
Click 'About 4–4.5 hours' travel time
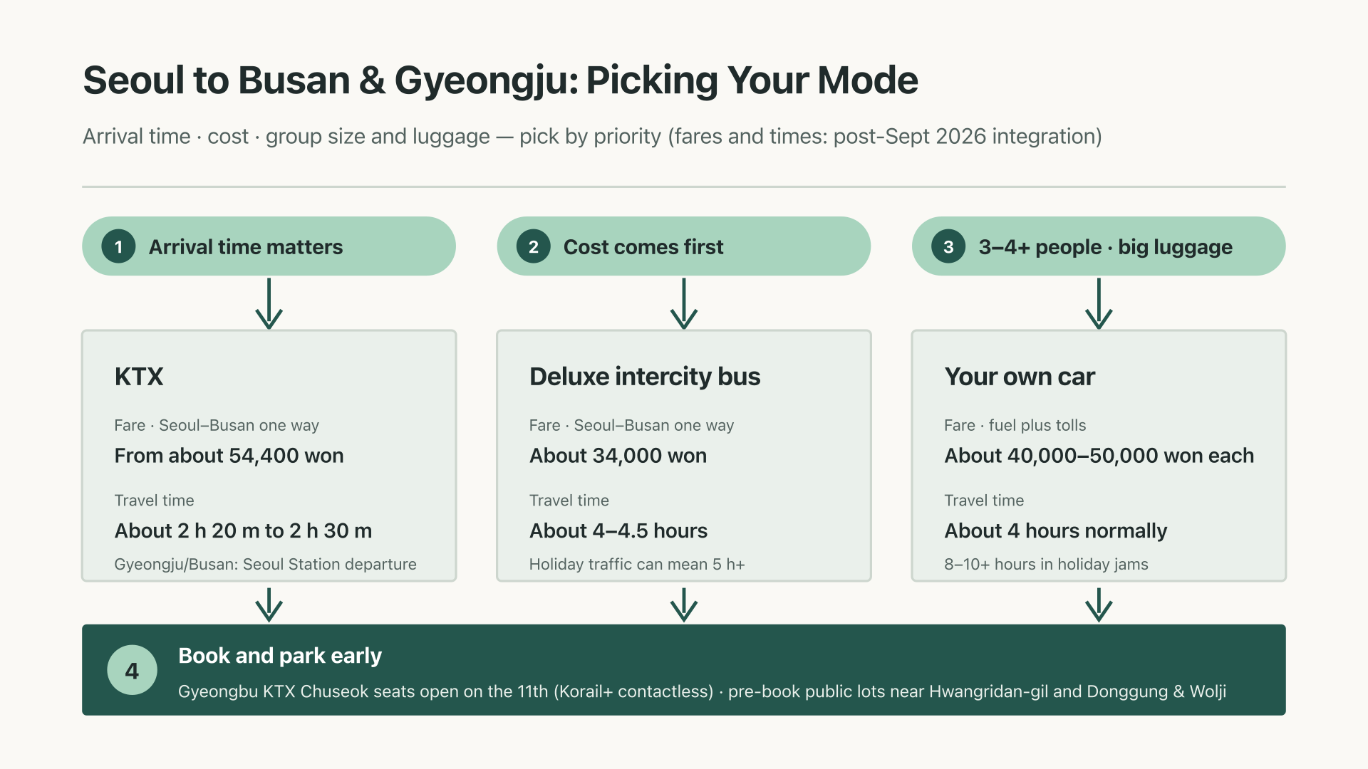pos(618,530)
